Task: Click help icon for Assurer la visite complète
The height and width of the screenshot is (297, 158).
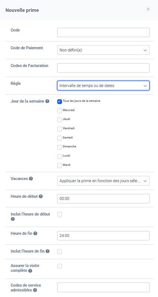Action: (x=30, y=271)
